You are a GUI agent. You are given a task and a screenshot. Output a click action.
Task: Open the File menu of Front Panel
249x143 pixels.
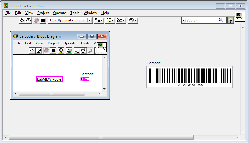[8, 13]
